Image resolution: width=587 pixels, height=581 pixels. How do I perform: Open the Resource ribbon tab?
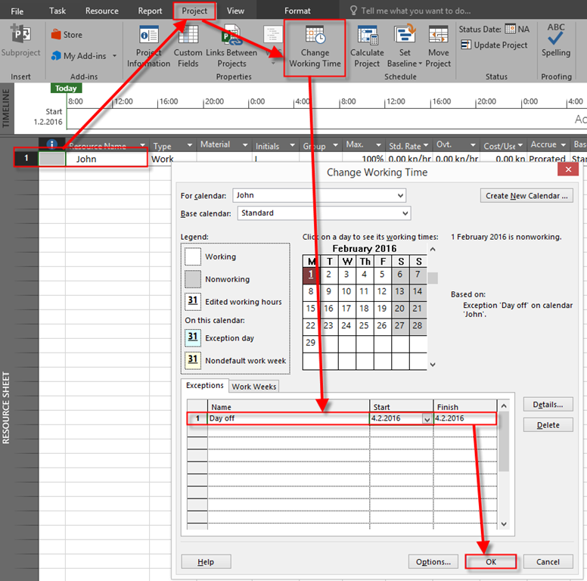tap(102, 11)
